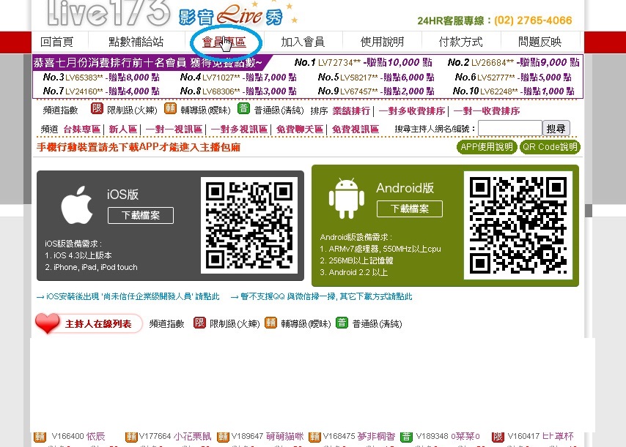Click the 輔 icon beside V189647 萌萌貓咪
This screenshot has height=447, width=626.
223,437
